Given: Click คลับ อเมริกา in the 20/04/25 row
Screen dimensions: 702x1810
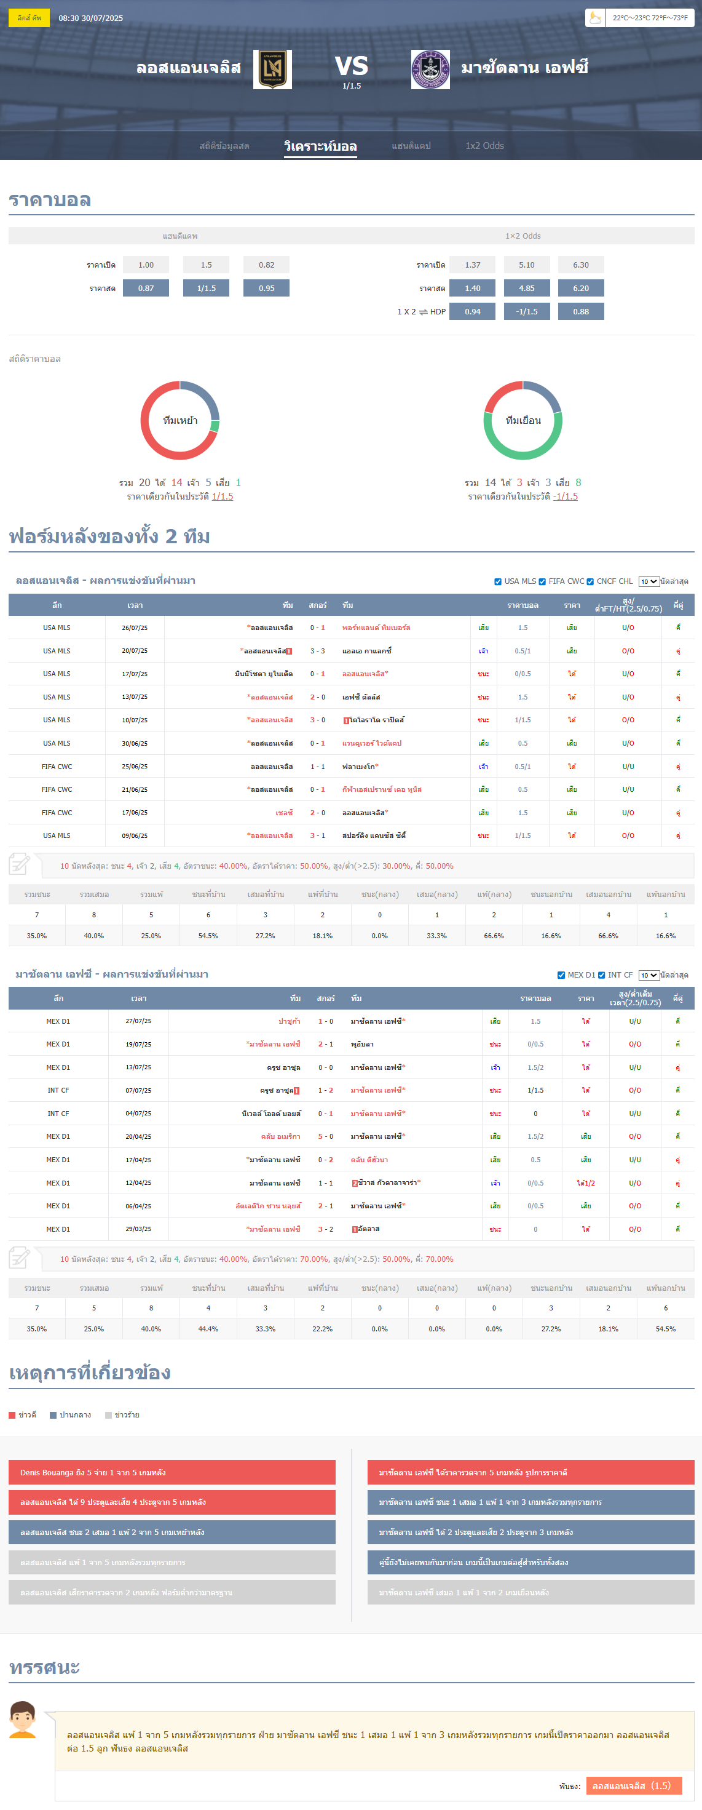Looking at the screenshot, I should (x=281, y=1136).
